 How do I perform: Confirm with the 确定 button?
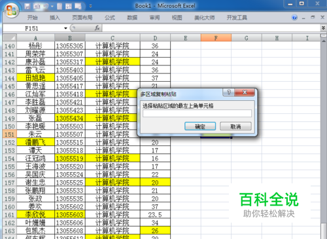pos(200,126)
